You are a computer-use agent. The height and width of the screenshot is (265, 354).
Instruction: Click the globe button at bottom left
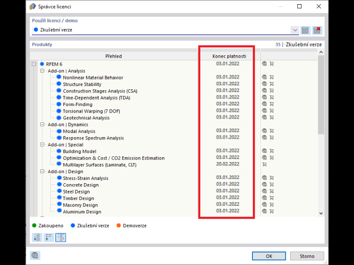pos(35,256)
